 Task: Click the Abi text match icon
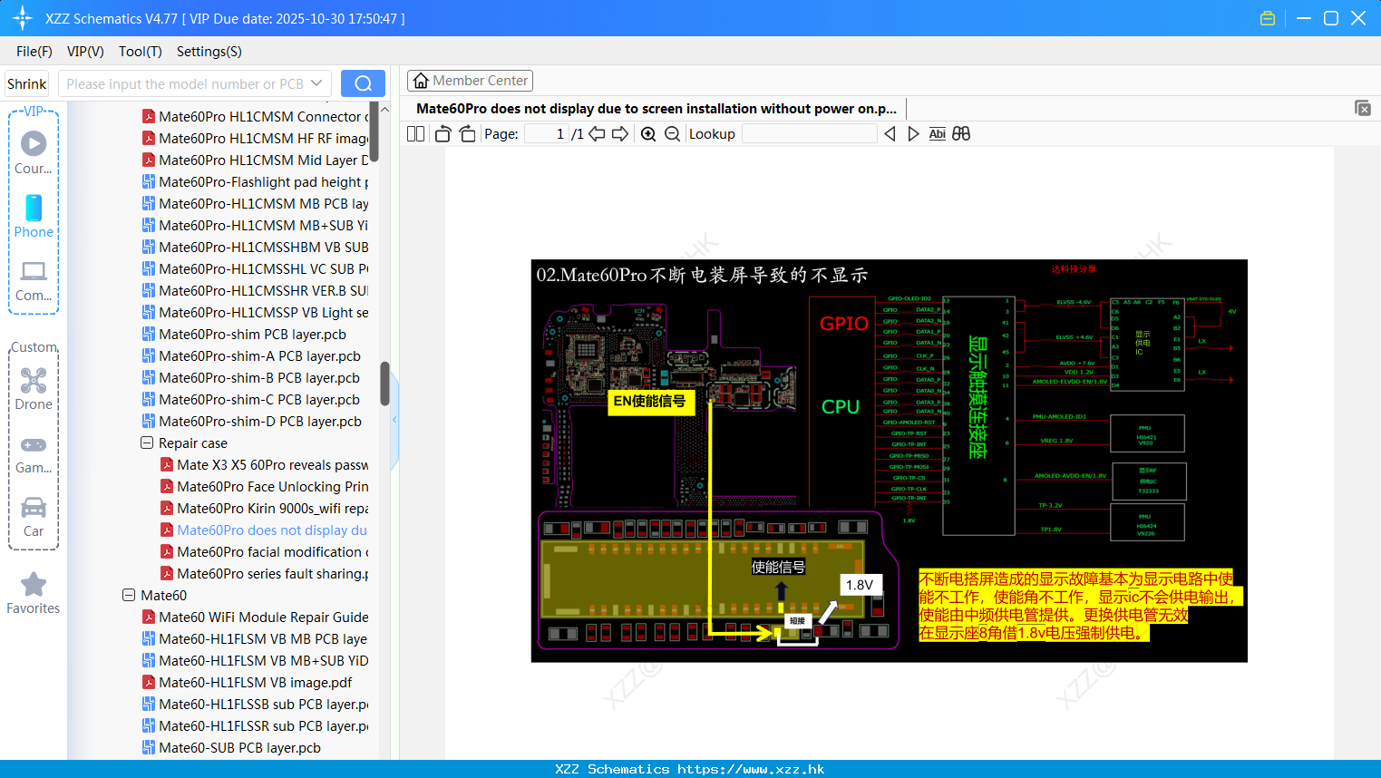(938, 133)
